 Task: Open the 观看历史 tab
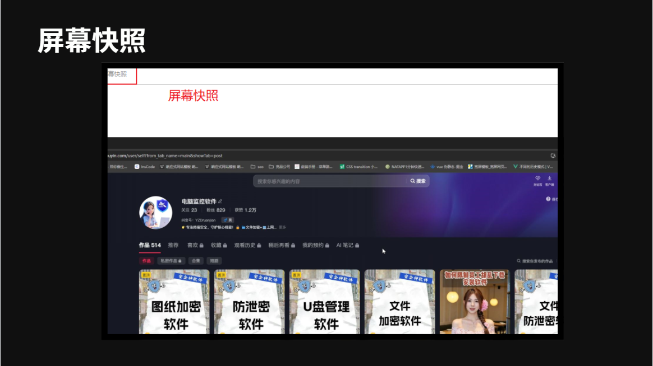(x=247, y=245)
